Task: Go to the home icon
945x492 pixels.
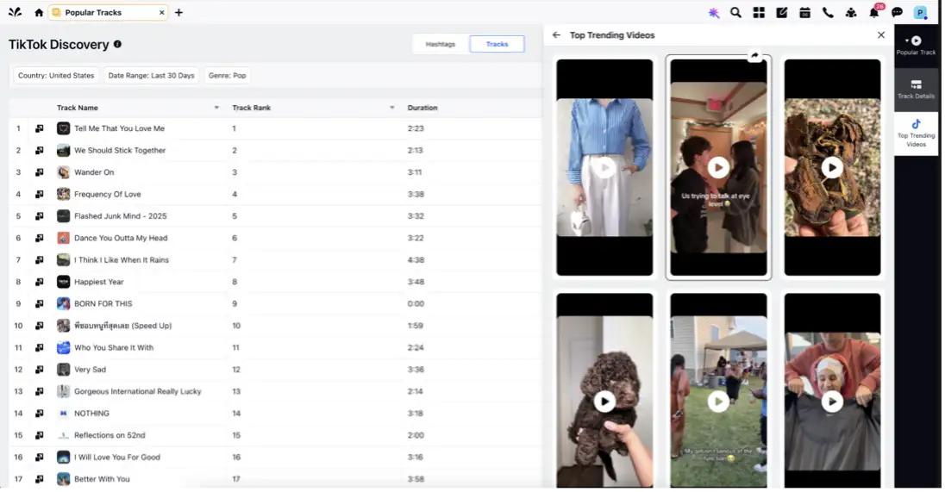Action: click(39, 12)
